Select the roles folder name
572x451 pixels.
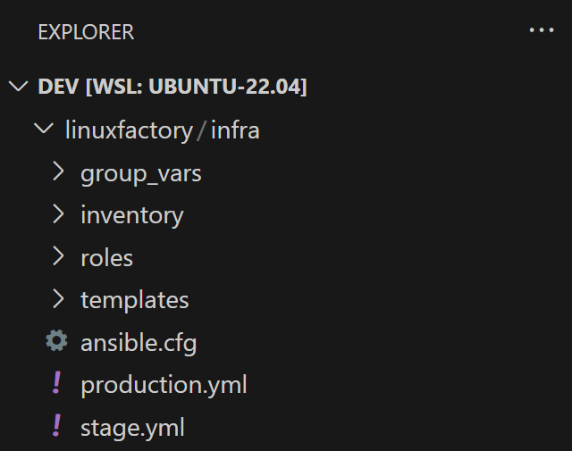click(106, 258)
